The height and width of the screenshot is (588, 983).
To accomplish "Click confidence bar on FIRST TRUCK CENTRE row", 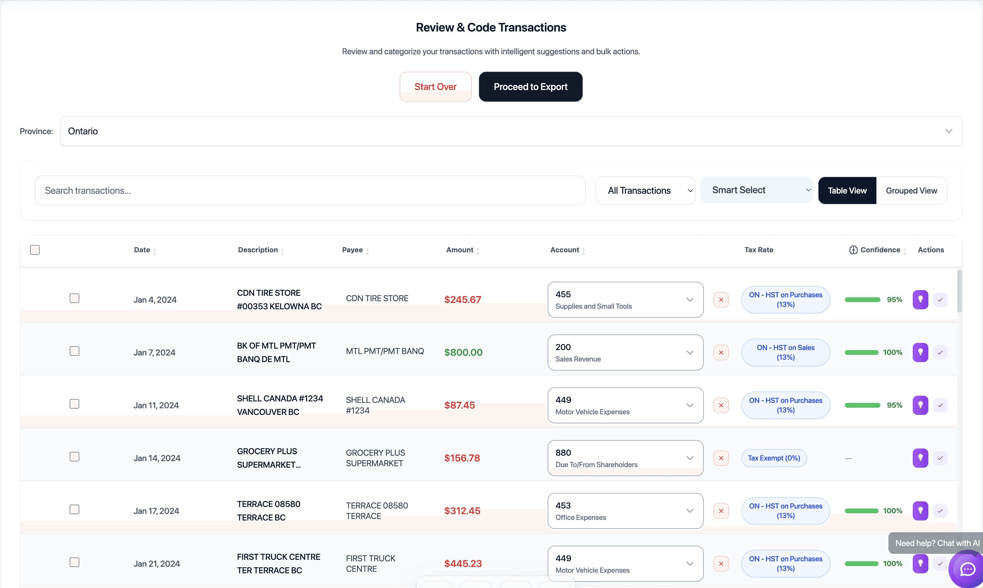I will click(x=861, y=563).
